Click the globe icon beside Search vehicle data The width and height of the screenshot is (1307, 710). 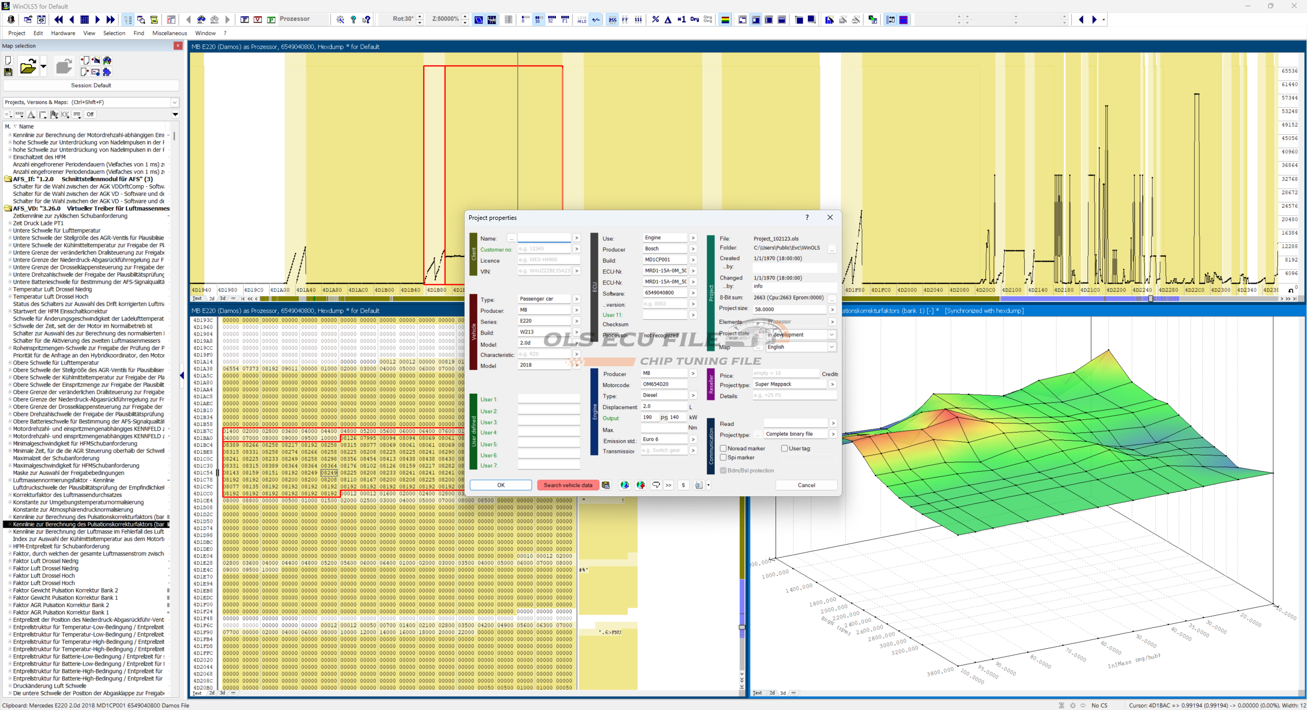[x=624, y=485]
